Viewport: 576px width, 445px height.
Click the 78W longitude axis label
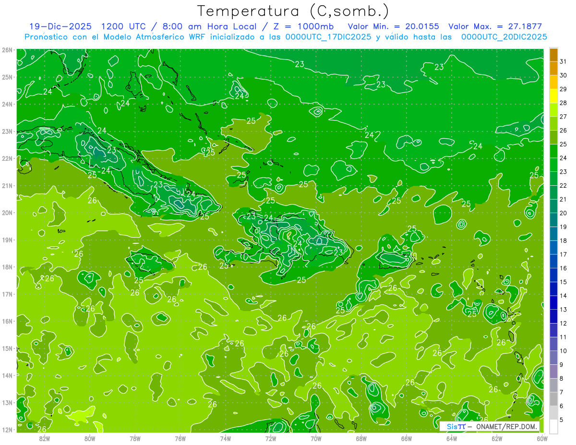click(x=135, y=438)
